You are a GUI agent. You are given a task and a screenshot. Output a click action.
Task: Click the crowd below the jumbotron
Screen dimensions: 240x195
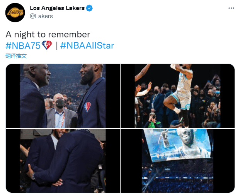pyautogui.click(x=177, y=178)
